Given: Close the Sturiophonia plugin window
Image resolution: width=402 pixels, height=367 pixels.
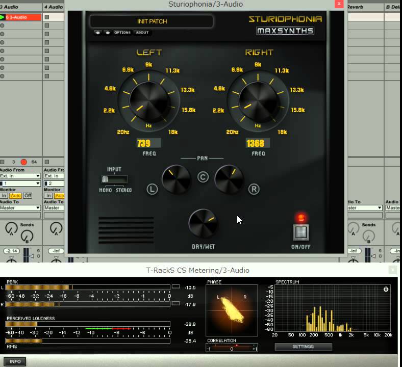Looking at the screenshot, I should point(339,4).
